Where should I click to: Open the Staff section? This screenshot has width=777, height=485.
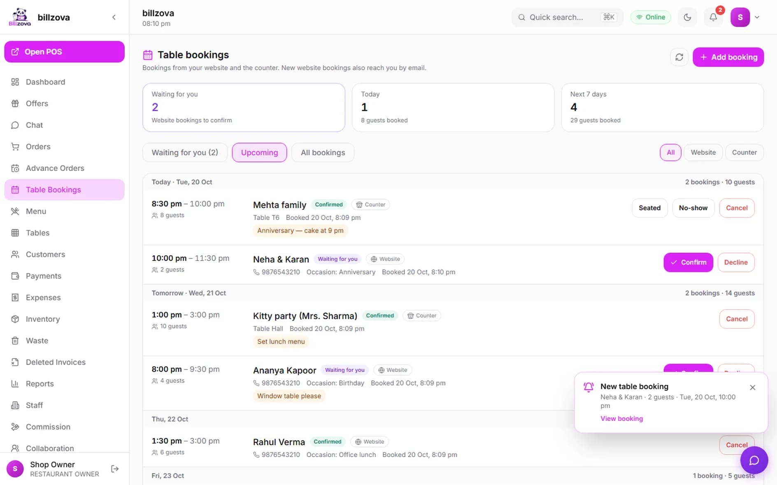tap(64, 405)
